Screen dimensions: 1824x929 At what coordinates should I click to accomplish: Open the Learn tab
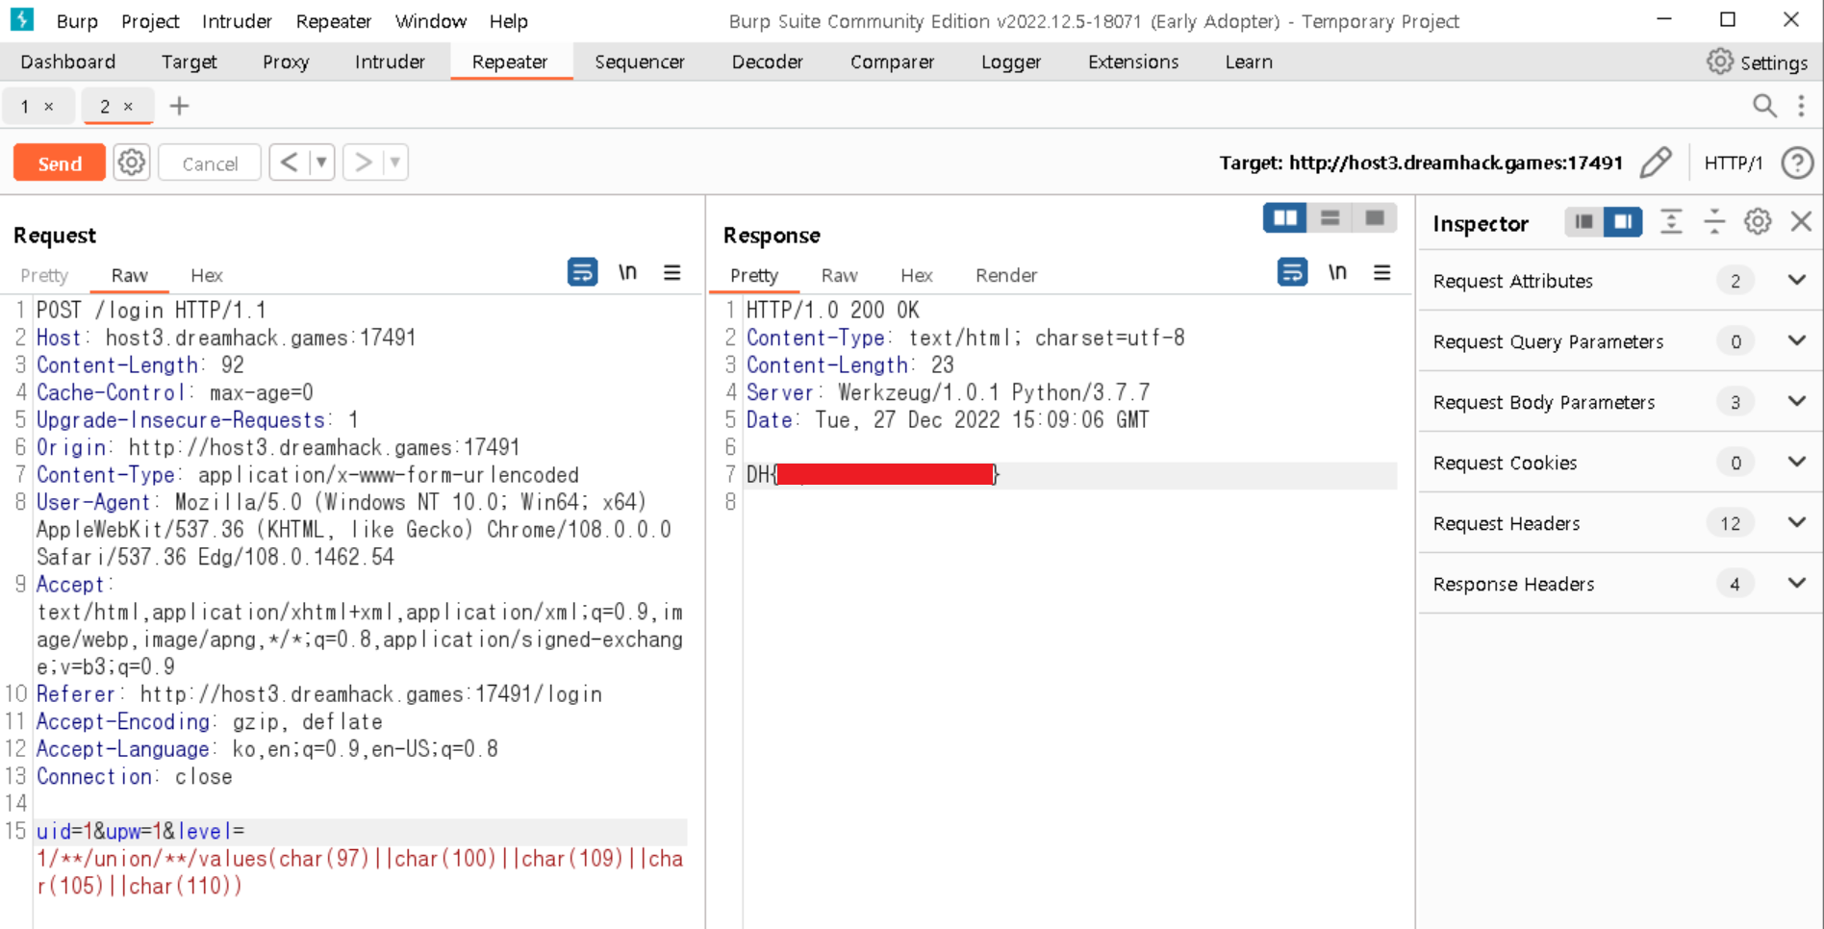tap(1249, 62)
